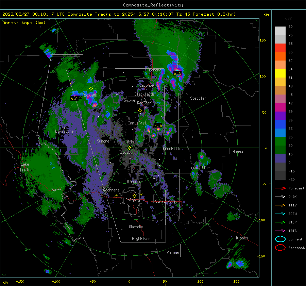Click the cyan 27ZW arrow in legend
Viewport: 306px width, 286px height.
point(280,214)
